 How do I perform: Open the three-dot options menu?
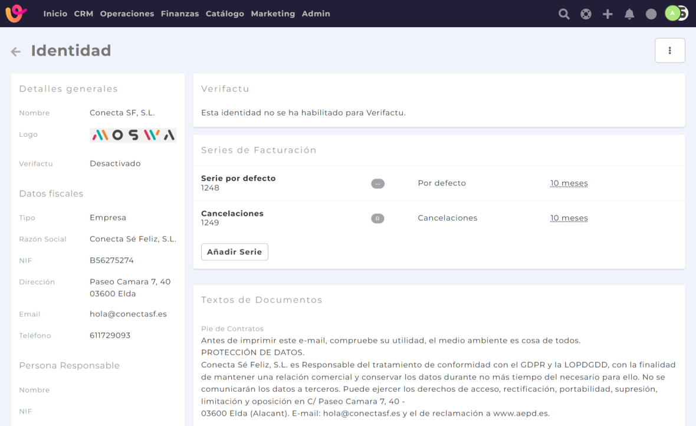[669, 51]
